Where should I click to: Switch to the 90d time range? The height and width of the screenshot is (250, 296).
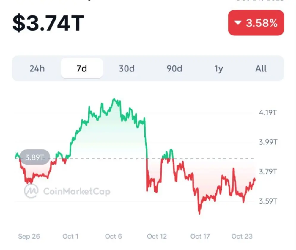(174, 69)
